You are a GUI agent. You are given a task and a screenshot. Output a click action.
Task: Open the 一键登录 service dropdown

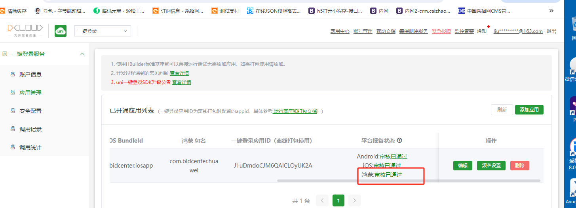(103, 31)
